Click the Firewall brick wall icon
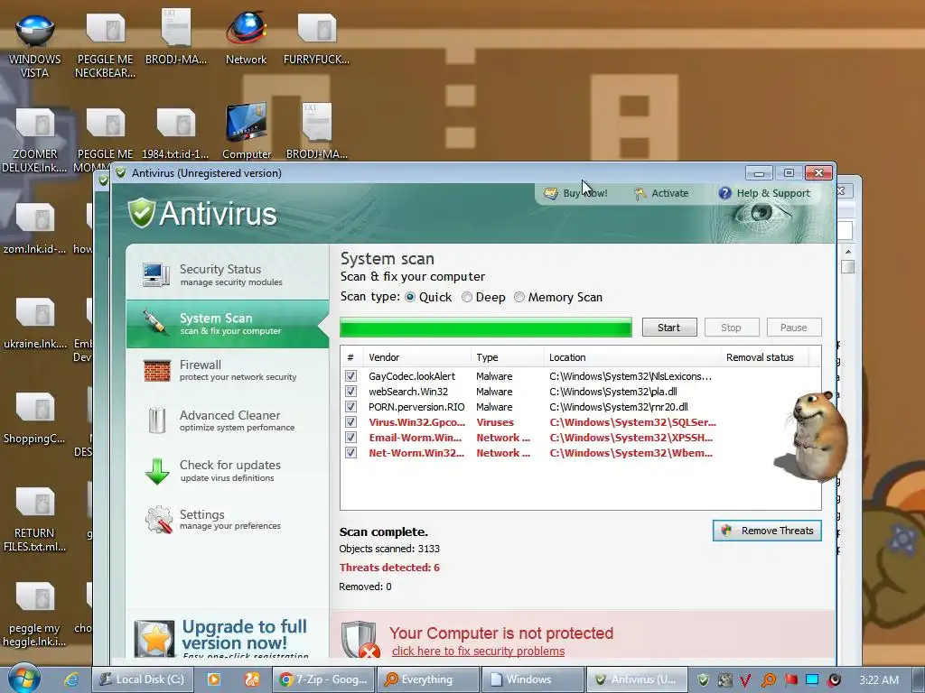 pyautogui.click(x=157, y=371)
